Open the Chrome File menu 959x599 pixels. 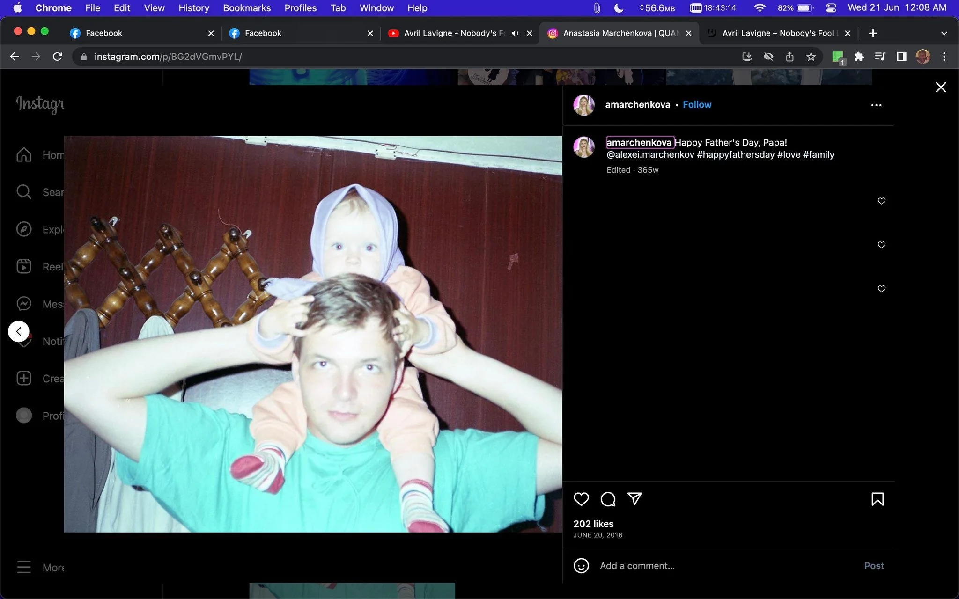pos(92,8)
